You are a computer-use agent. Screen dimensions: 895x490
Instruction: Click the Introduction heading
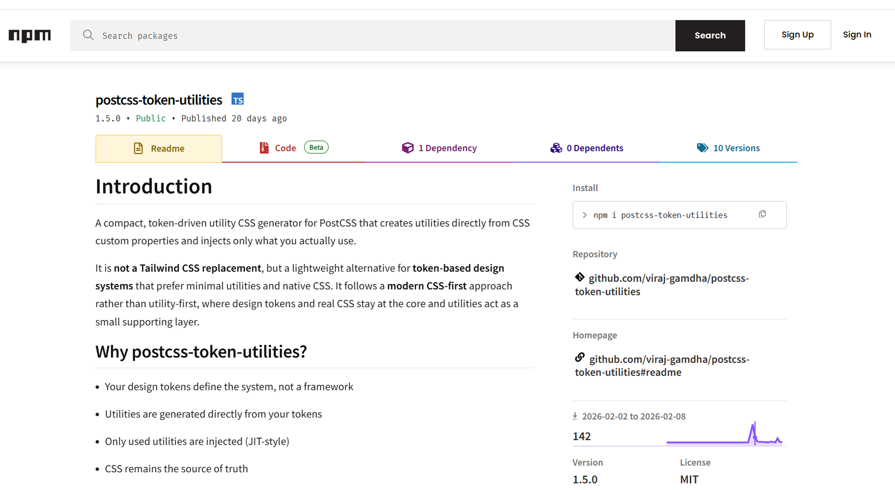point(154,186)
